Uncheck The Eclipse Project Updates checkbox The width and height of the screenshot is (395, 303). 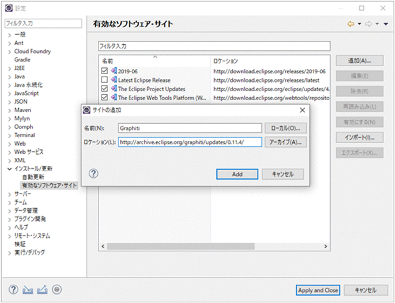click(x=105, y=89)
